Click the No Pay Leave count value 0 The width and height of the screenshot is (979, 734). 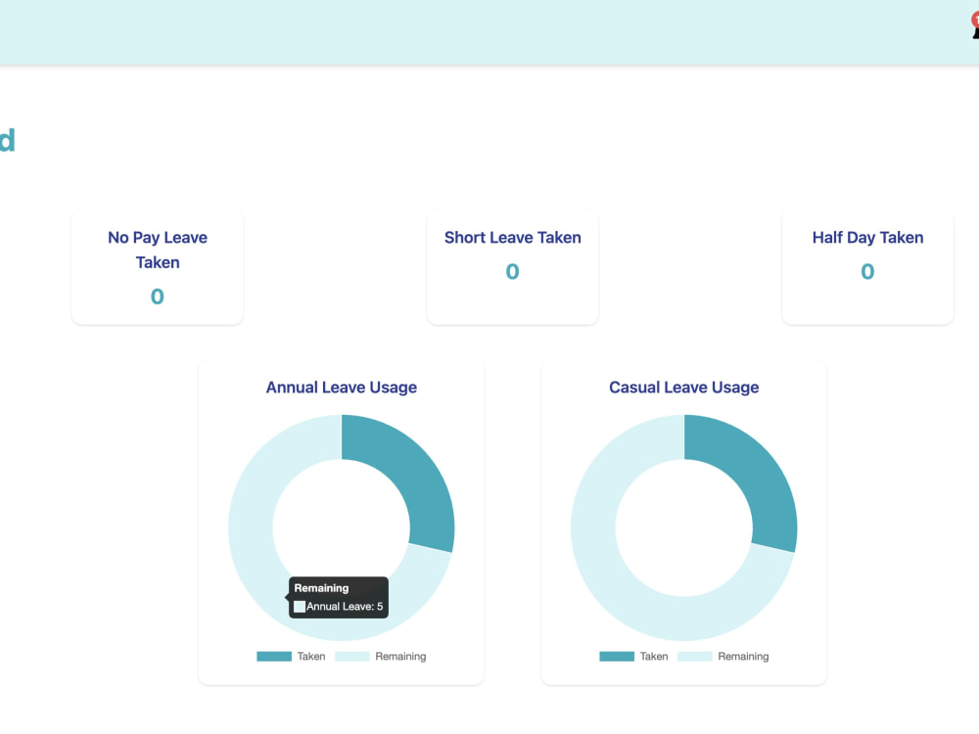158,297
